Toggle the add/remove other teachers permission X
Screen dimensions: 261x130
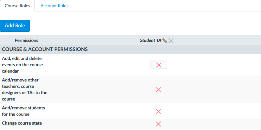(159, 90)
